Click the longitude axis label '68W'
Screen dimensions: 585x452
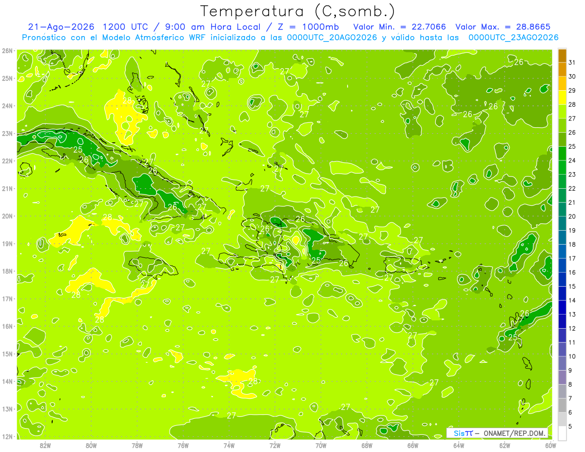pyautogui.click(x=367, y=445)
